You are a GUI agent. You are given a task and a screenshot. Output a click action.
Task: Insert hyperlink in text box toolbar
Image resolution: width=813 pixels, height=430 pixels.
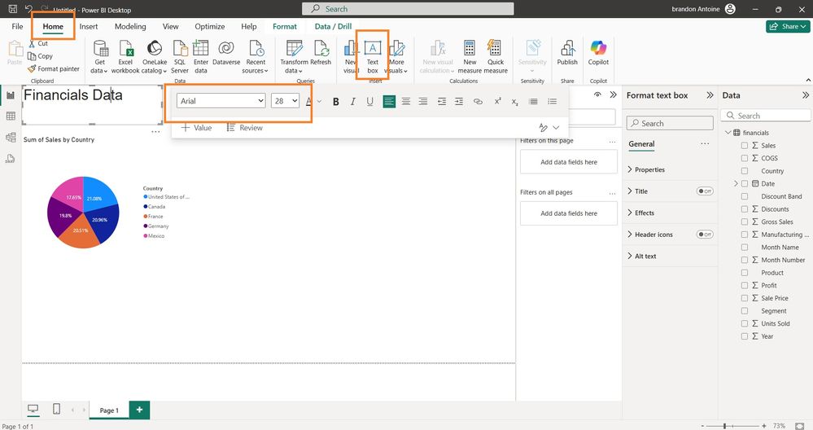point(478,101)
